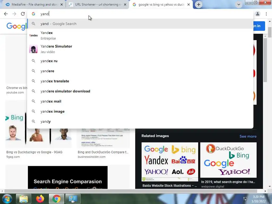Click the Google G icon in address bar
272x204 pixels.
[33, 14]
